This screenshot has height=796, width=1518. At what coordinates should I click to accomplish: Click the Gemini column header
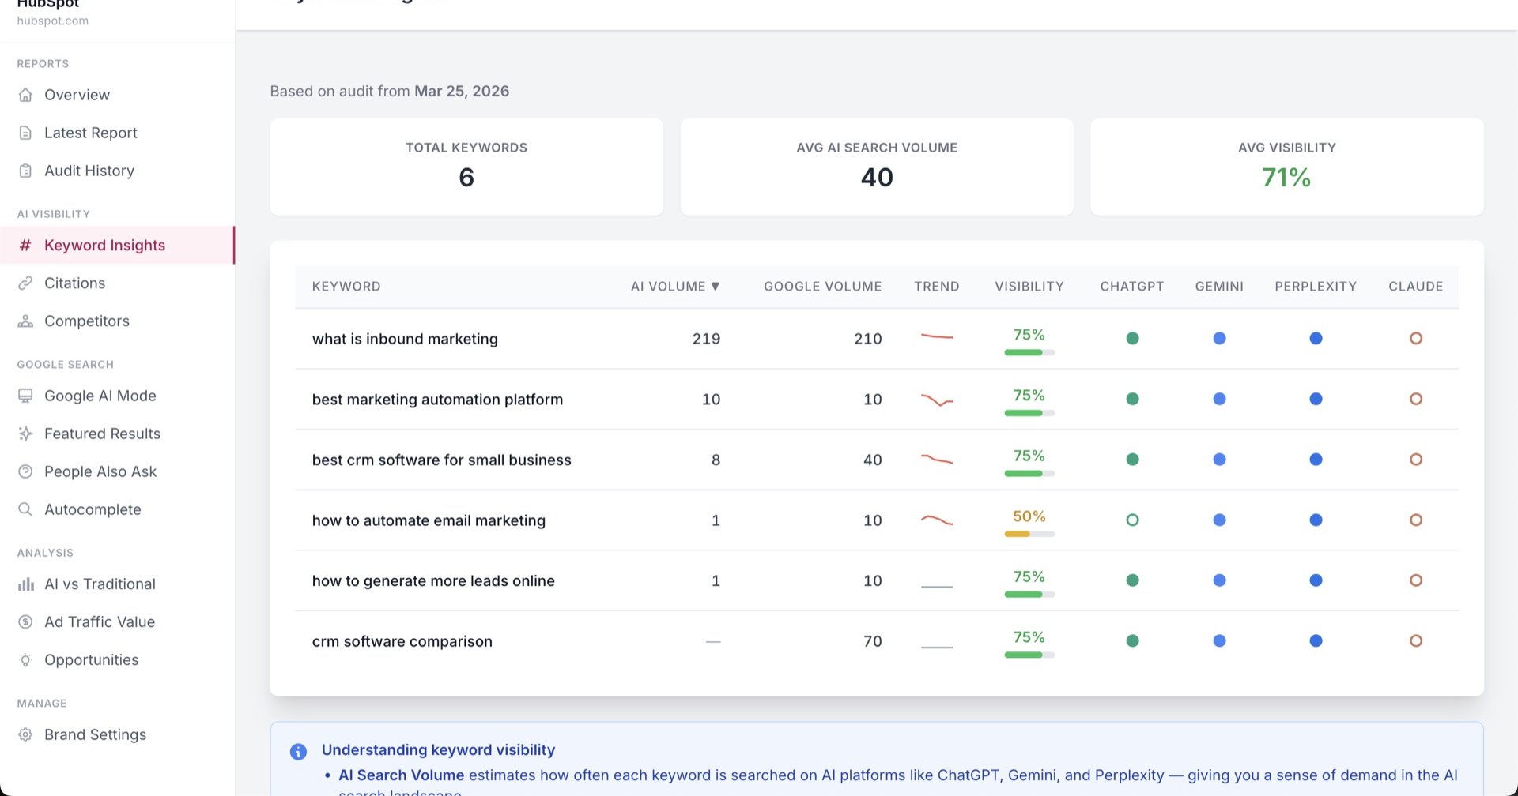[1219, 287]
